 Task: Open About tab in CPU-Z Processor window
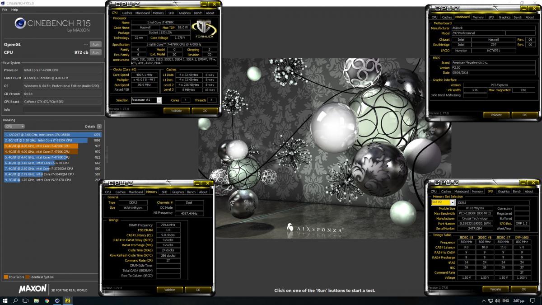click(x=210, y=13)
